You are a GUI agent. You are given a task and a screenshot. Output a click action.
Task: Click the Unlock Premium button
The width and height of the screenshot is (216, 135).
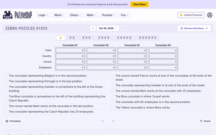(191, 15)
